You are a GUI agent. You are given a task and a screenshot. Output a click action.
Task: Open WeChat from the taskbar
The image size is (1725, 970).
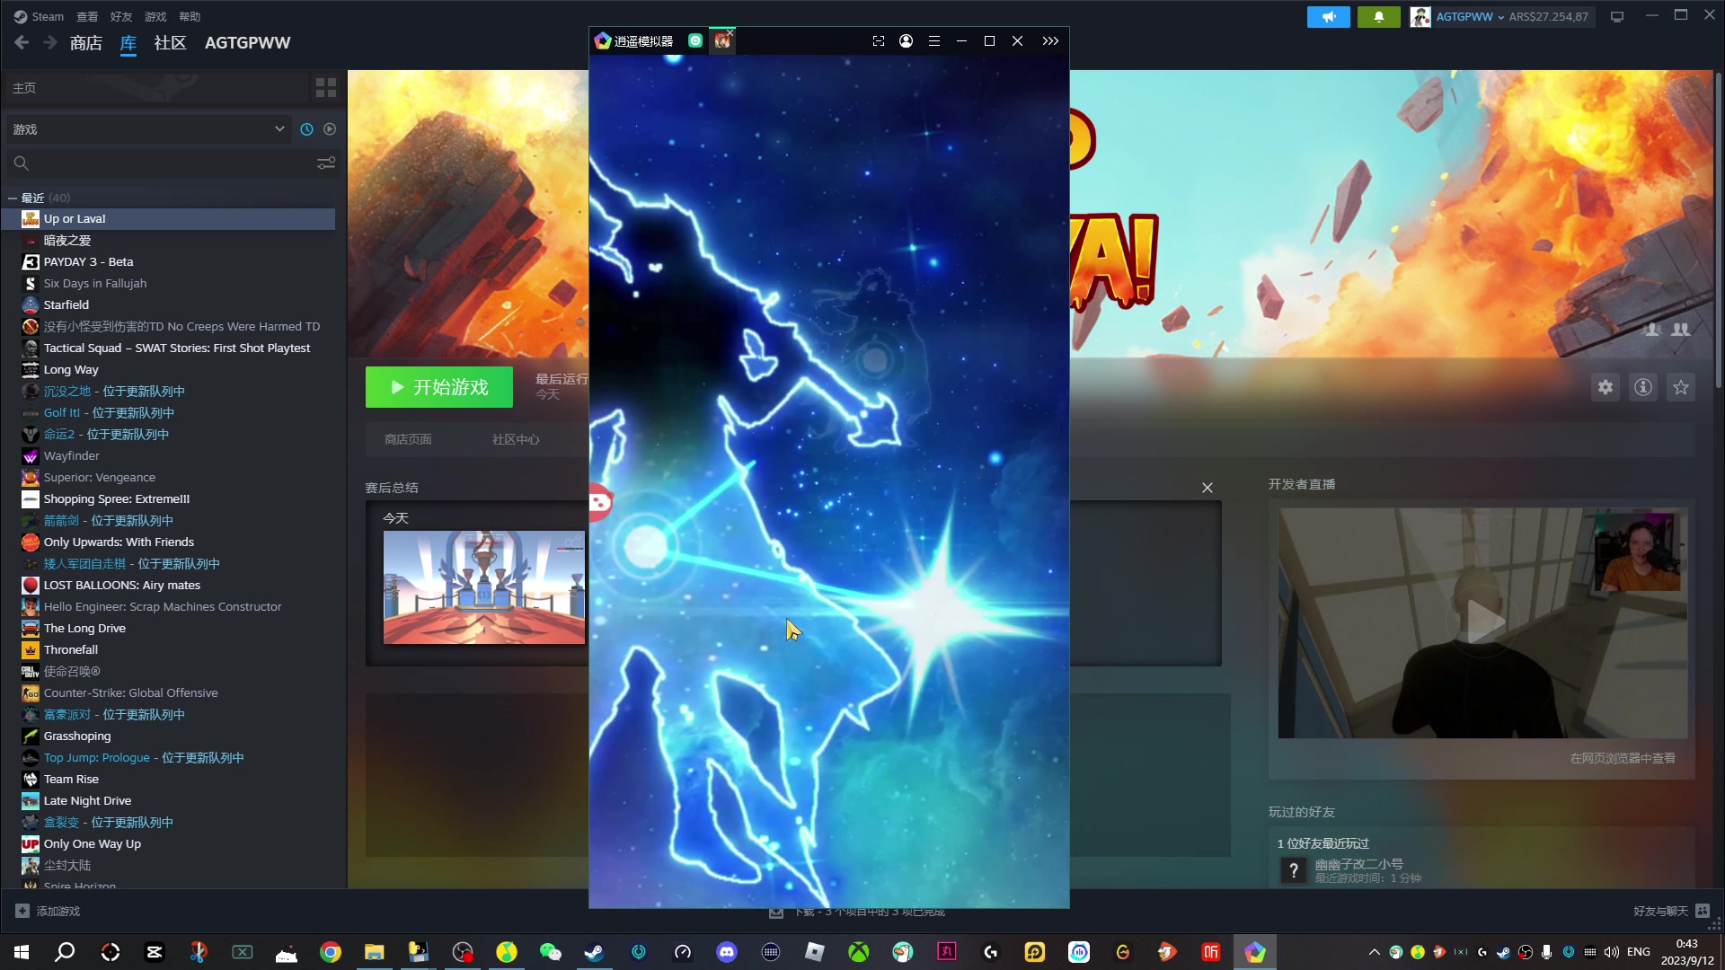click(x=550, y=952)
